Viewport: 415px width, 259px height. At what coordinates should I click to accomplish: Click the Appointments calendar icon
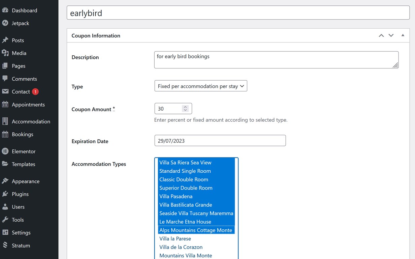pos(5,105)
